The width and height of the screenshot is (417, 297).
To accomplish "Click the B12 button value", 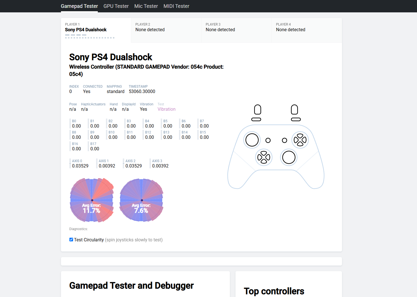I will (x=149, y=137).
